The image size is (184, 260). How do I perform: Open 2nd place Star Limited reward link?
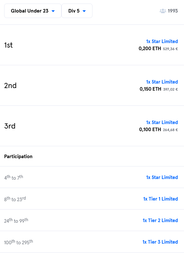[x=162, y=82]
